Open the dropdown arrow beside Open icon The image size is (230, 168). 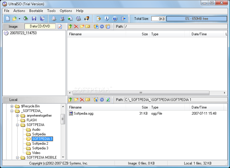click(x=19, y=19)
